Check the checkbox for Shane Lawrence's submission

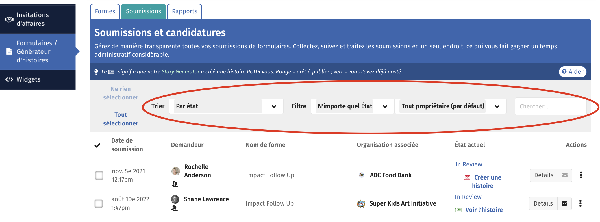click(x=99, y=203)
